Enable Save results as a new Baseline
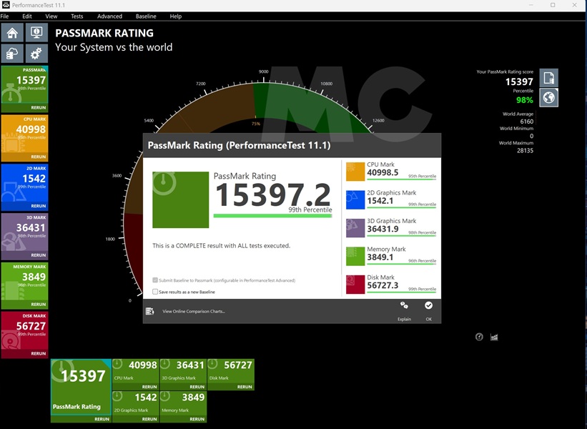 pyautogui.click(x=155, y=292)
